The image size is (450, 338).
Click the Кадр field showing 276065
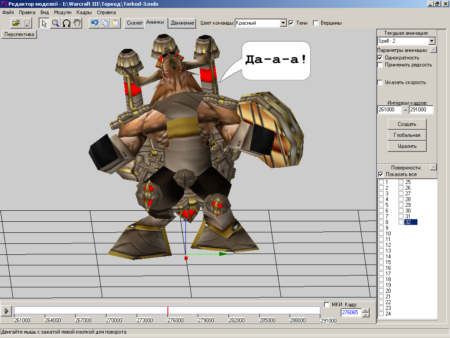(x=351, y=312)
